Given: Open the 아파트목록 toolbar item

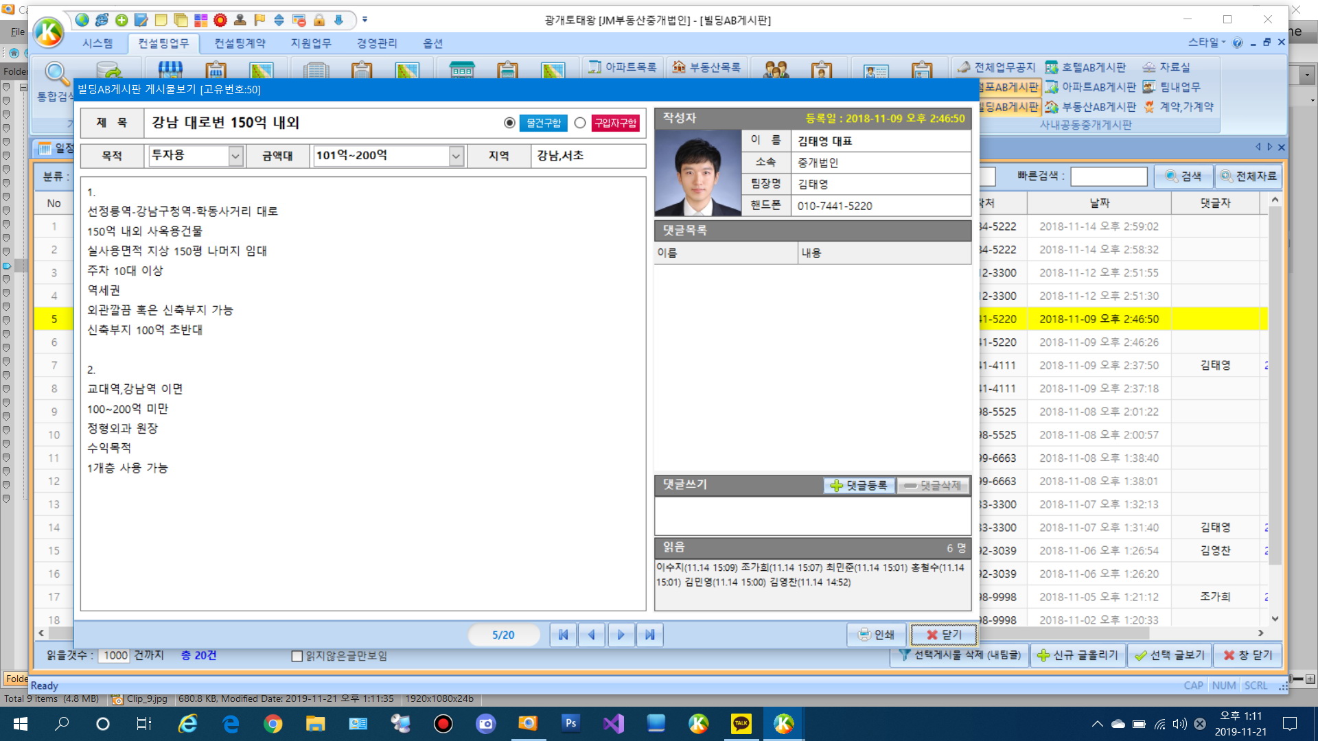Looking at the screenshot, I should [x=623, y=67].
